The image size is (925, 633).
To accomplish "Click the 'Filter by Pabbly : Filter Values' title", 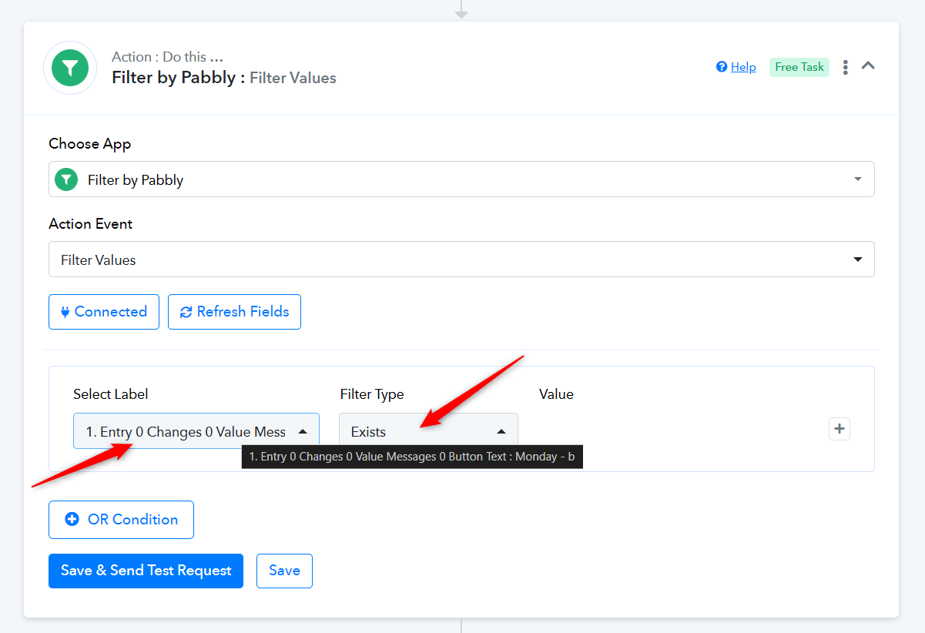I will 224,78.
